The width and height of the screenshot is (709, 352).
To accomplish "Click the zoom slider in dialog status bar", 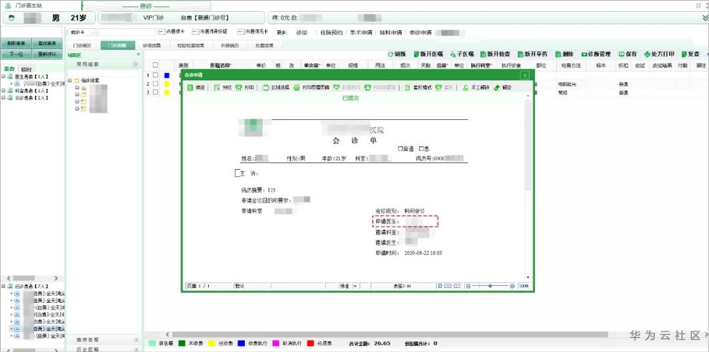I will (490, 286).
